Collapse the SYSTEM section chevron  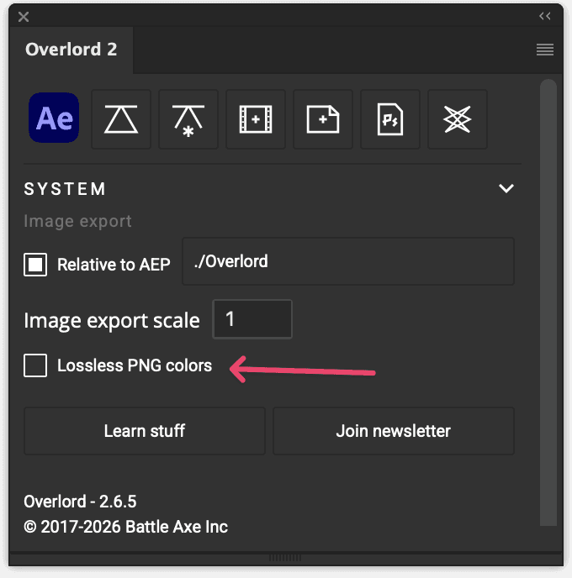click(x=506, y=188)
